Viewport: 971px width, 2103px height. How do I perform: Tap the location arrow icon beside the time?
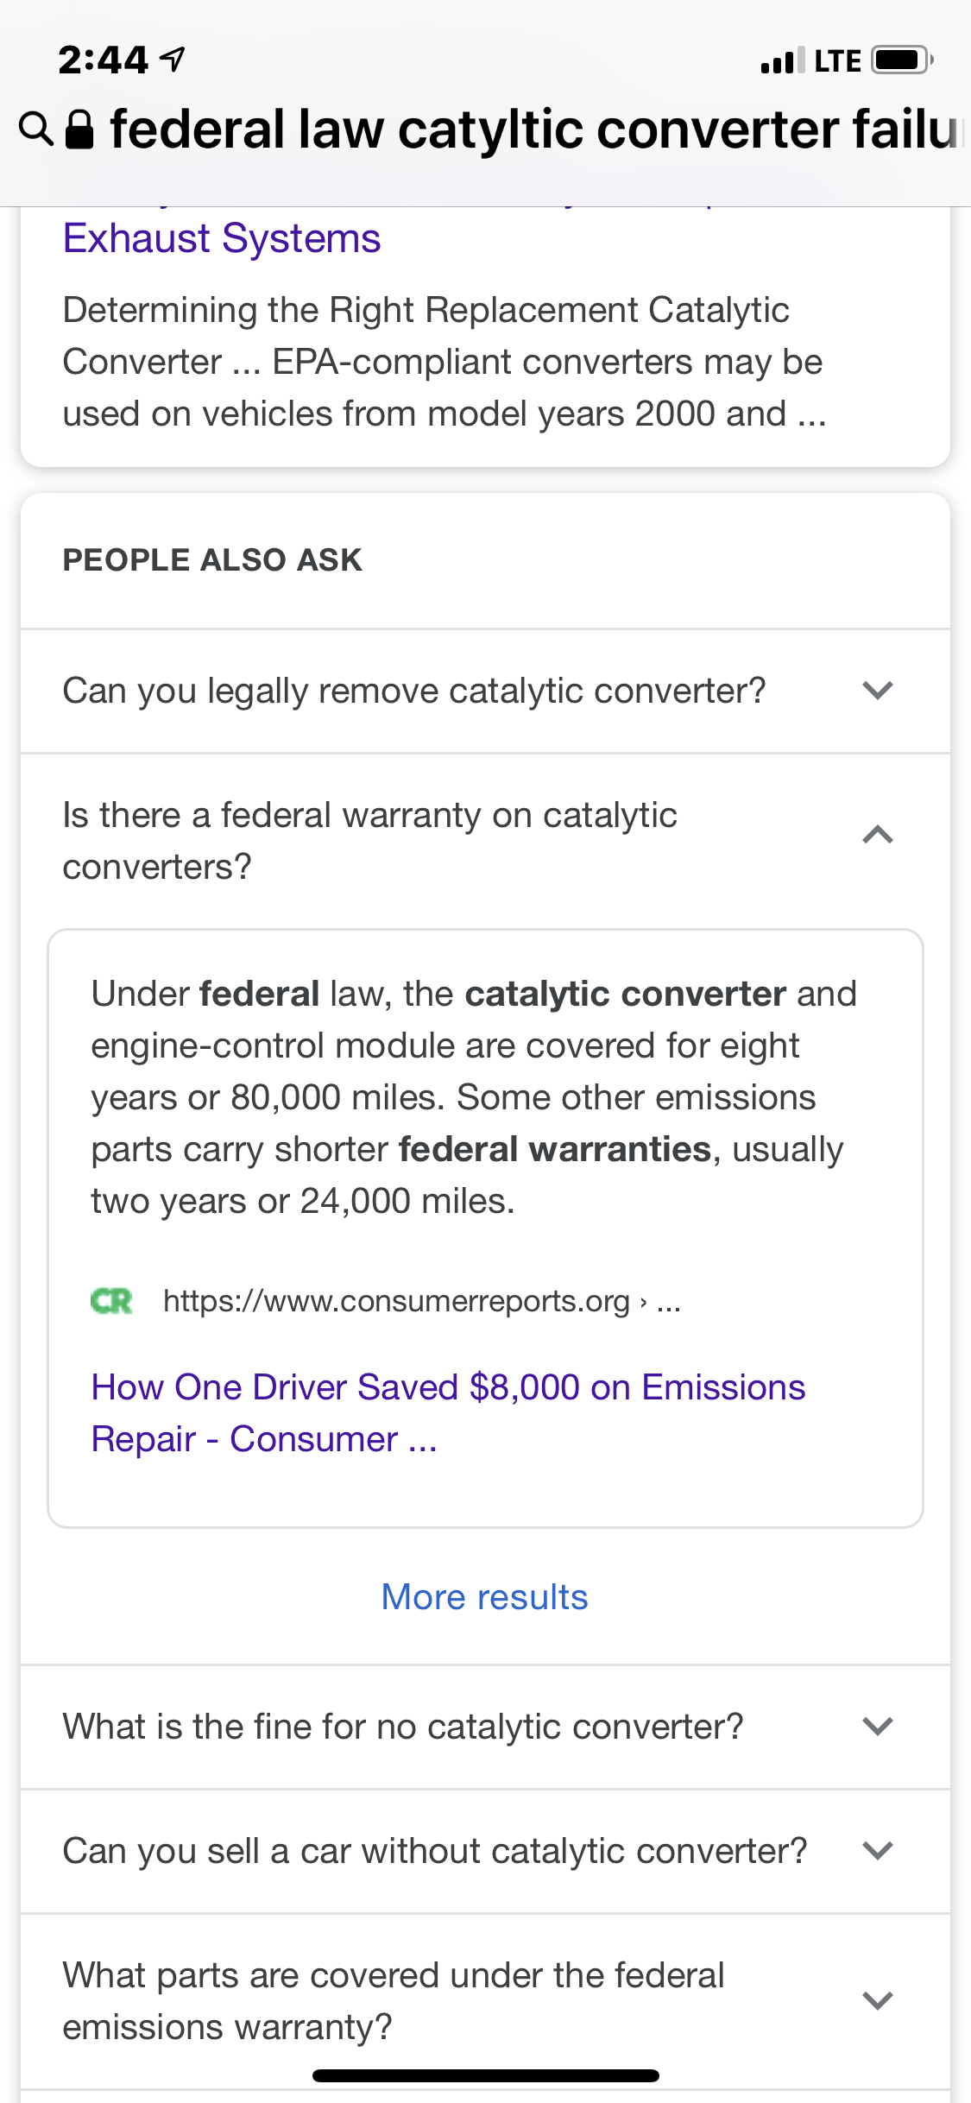click(173, 60)
